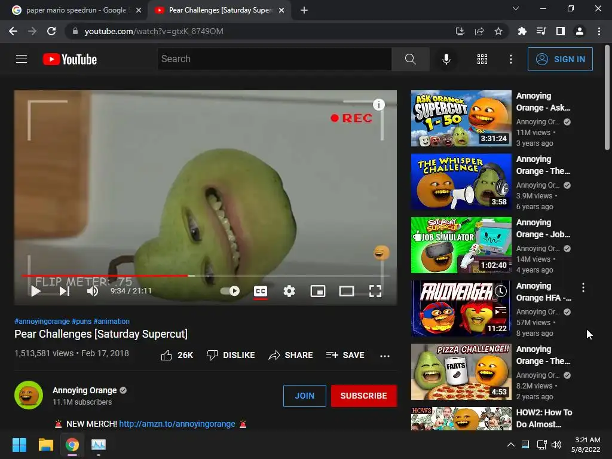Viewport: 612px width, 459px height.
Task: Click the JOIN channel button
Action: click(304, 396)
